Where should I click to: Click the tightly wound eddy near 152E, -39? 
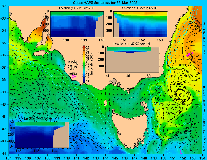(x=182, y=95)
